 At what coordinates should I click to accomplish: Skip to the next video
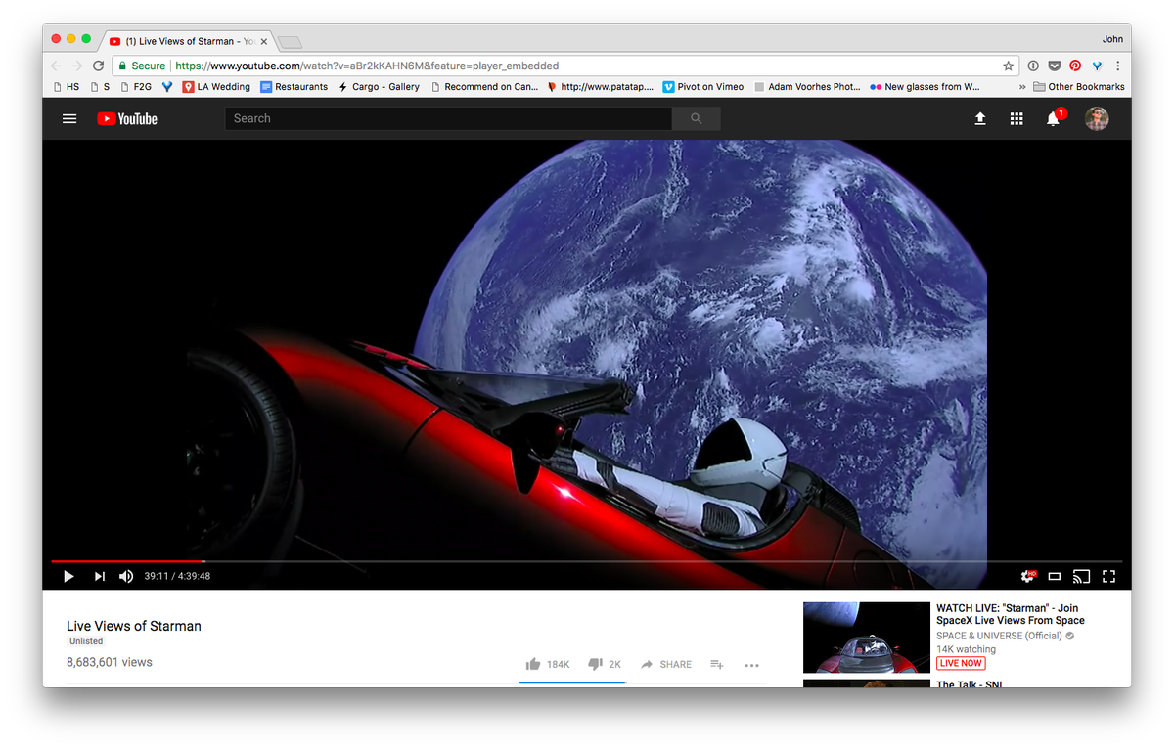[x=99, y=576]
